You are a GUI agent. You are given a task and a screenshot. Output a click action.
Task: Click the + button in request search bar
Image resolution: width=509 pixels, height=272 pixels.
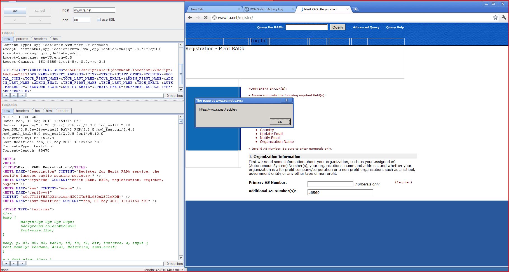(6, 96)
